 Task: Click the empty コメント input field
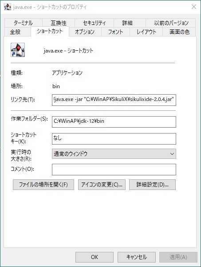point(114,170)
